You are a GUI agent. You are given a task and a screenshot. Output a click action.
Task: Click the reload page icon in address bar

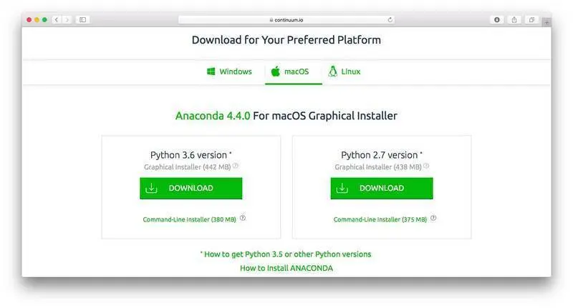coord(390,20)
